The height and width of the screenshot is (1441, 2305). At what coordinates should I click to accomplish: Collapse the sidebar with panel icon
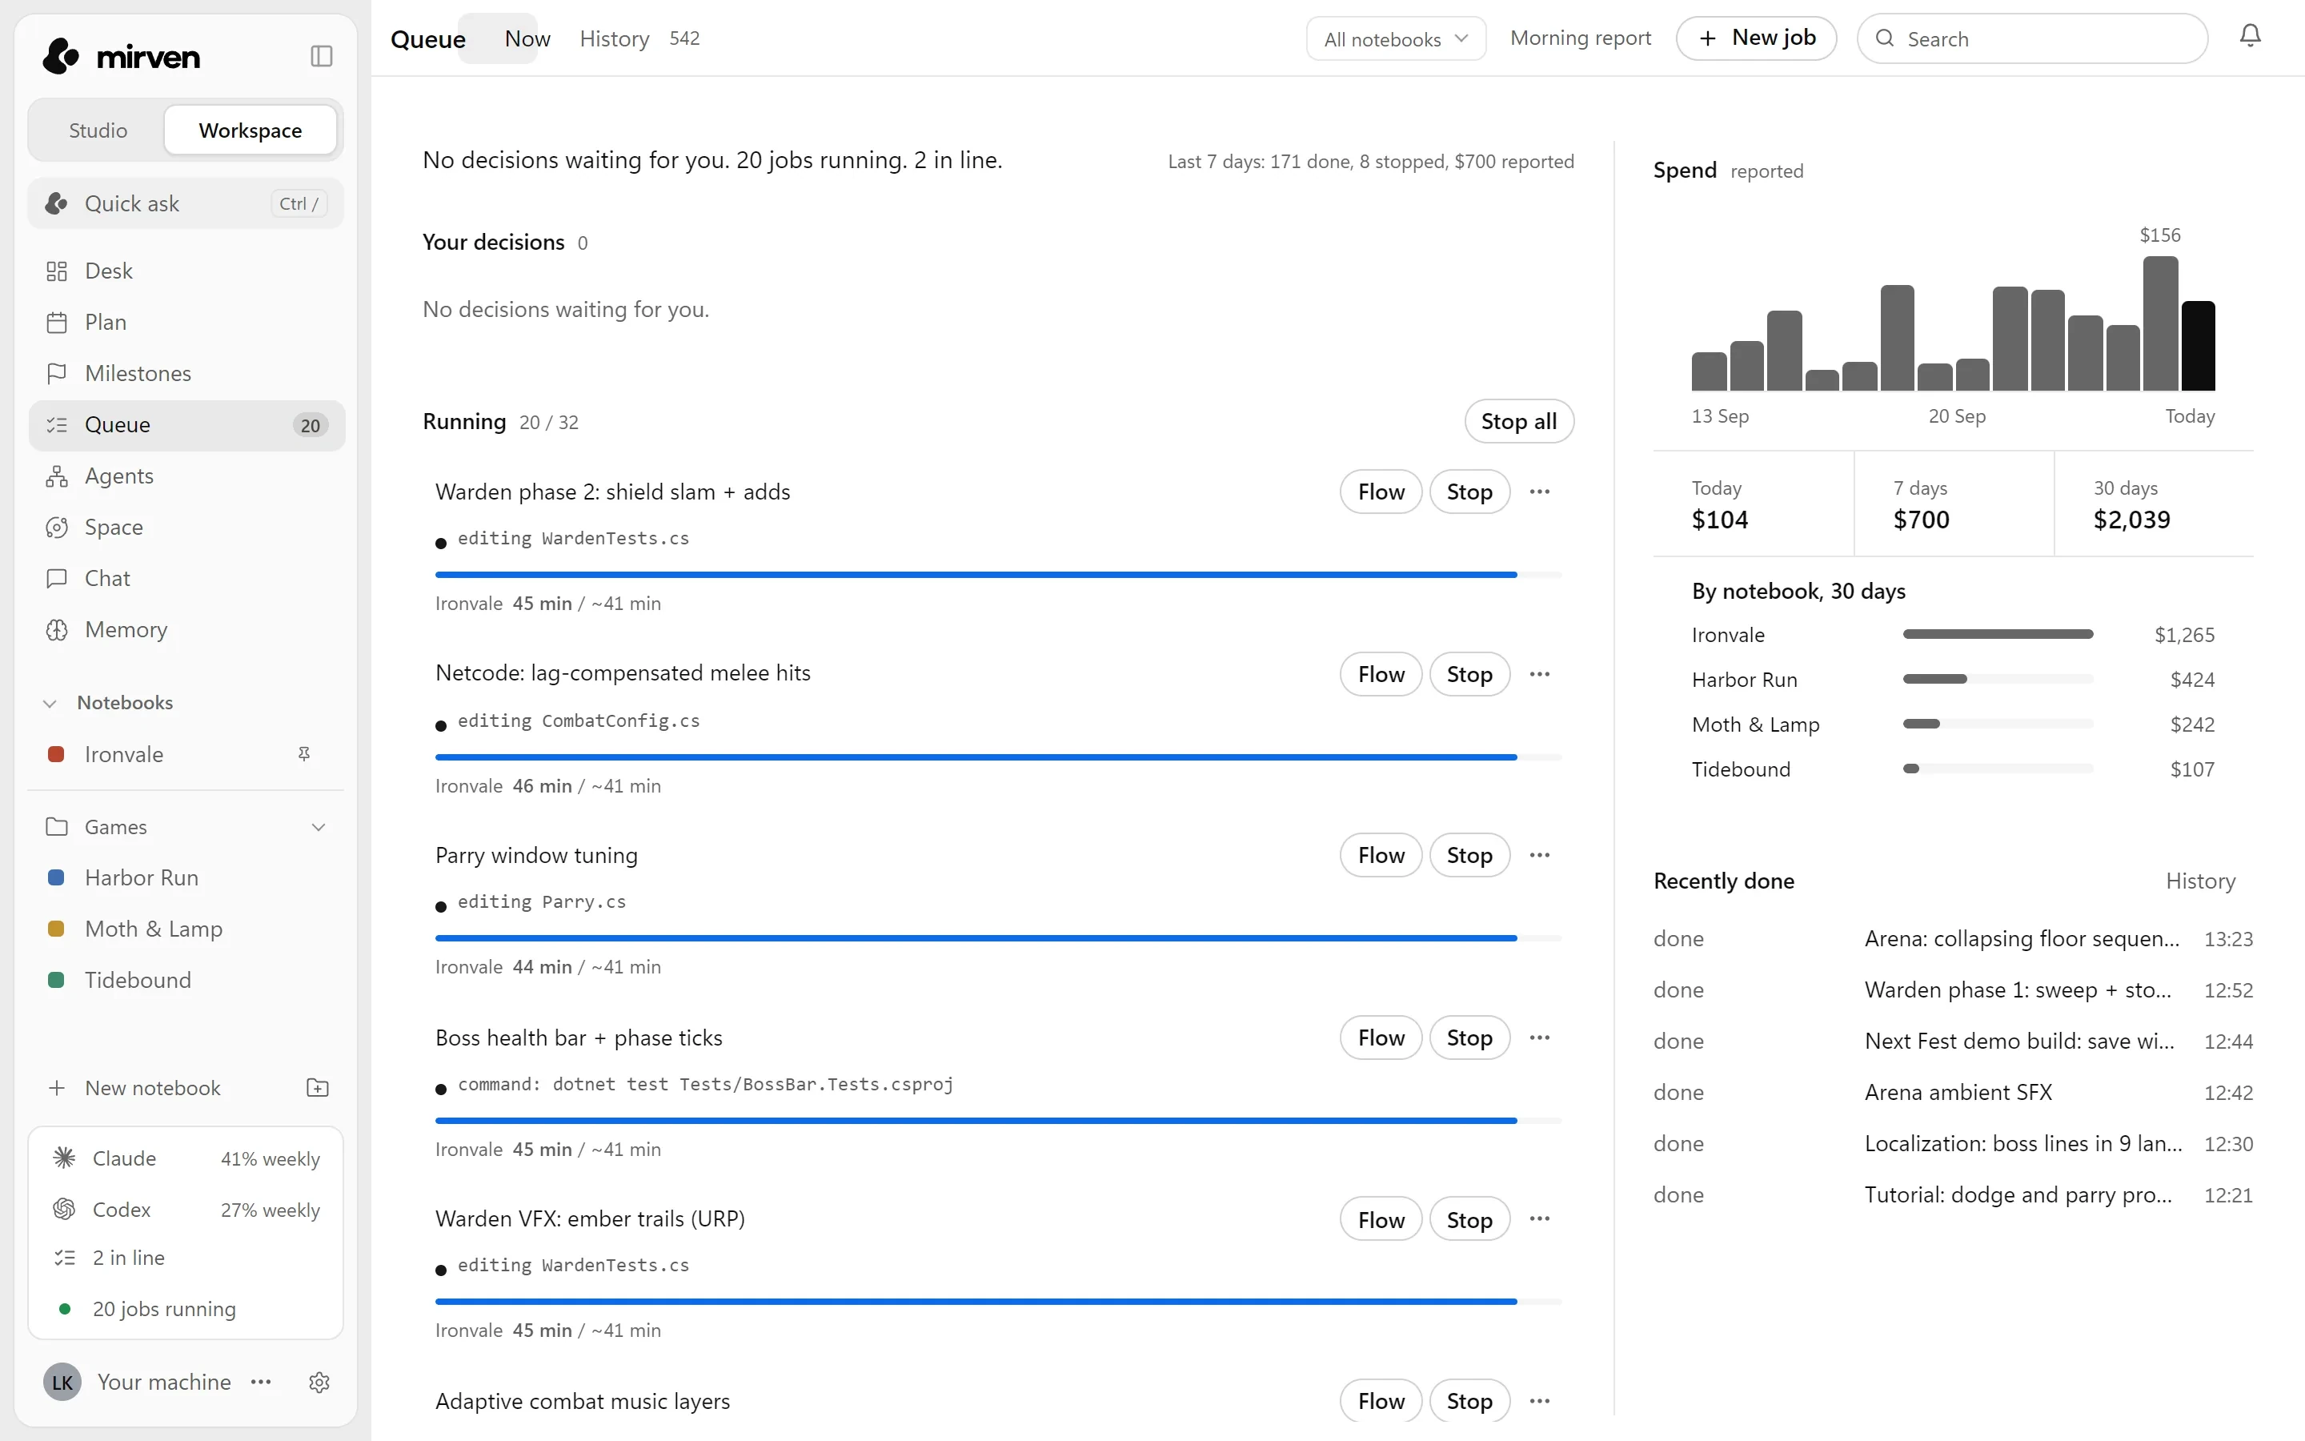(x=322, y=56)
